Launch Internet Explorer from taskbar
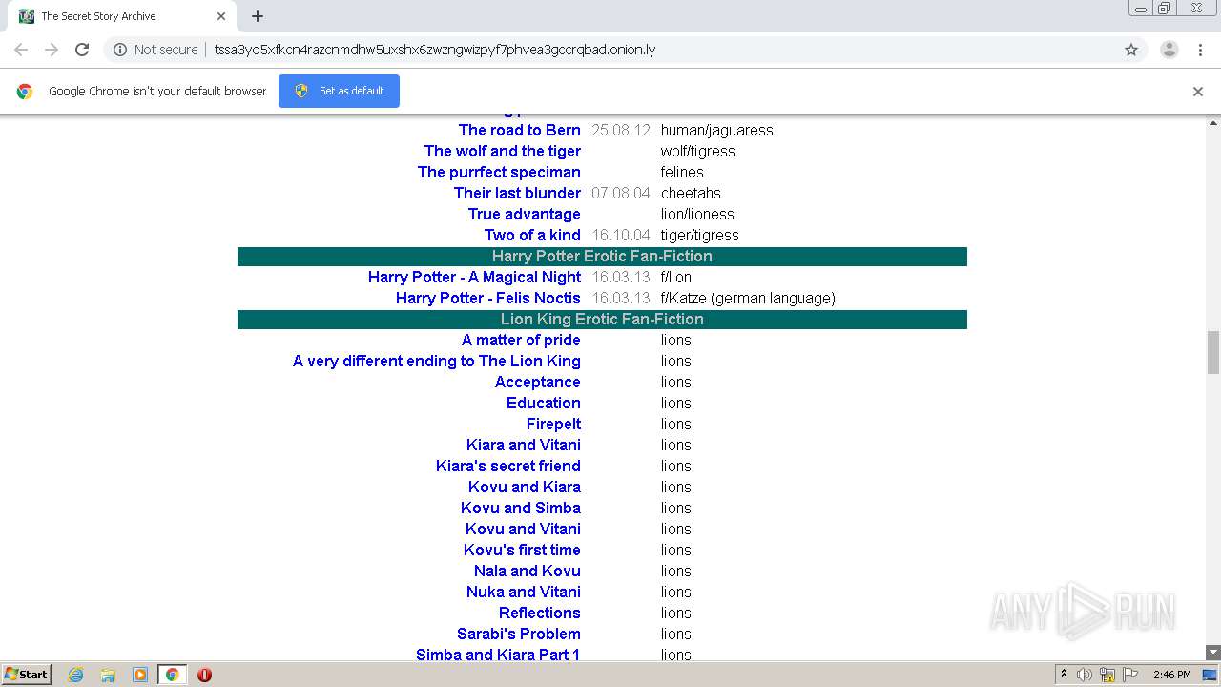1221x687 pixels. click(x=75, y=675)
